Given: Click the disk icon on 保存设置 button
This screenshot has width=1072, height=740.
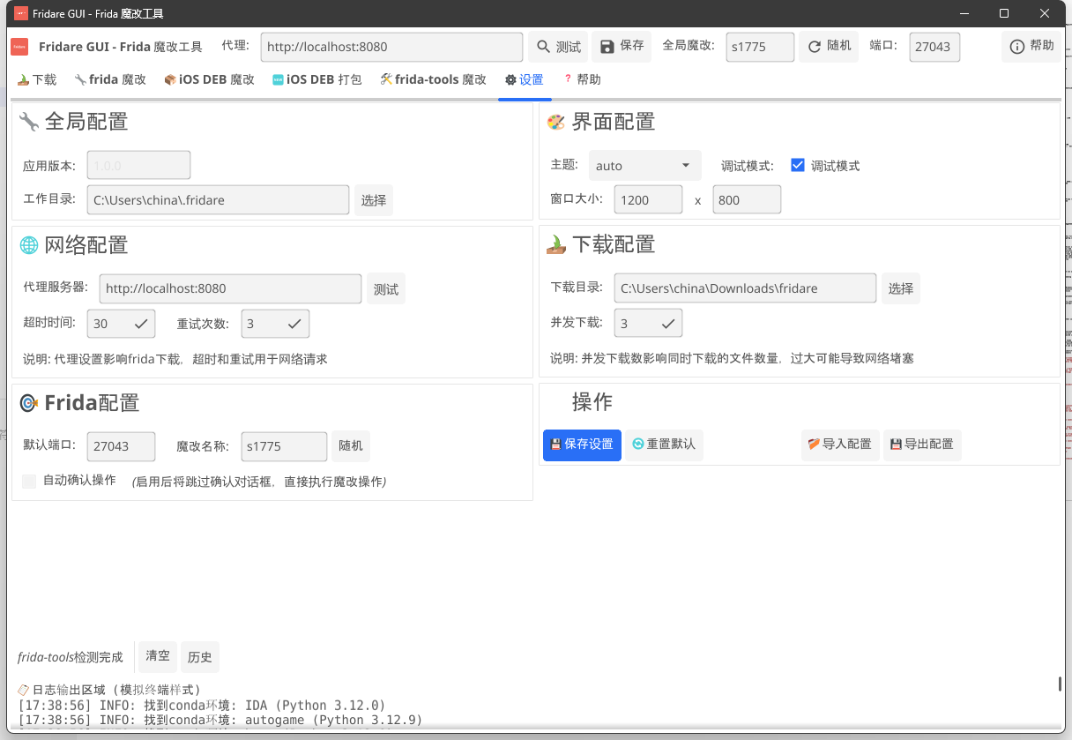Looking at the screenshot, I should tap(555, 445).
